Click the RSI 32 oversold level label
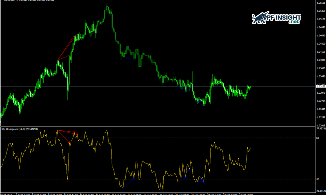Screen dimensions: 326x195 [x=317, y=179]
